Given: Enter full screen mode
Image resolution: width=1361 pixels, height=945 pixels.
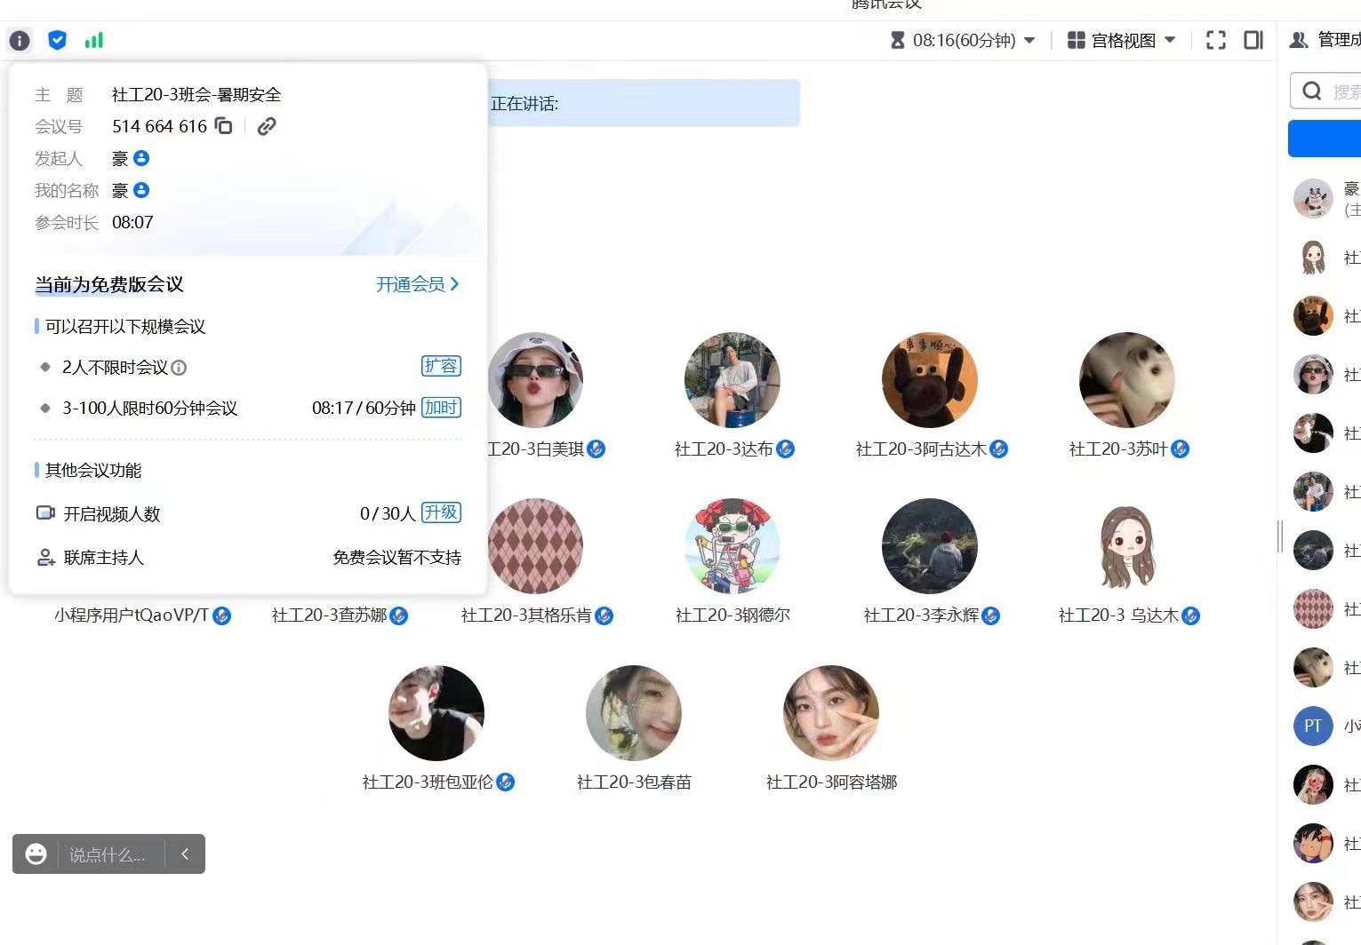Looking at the screenshot, I should point(1215,40).
